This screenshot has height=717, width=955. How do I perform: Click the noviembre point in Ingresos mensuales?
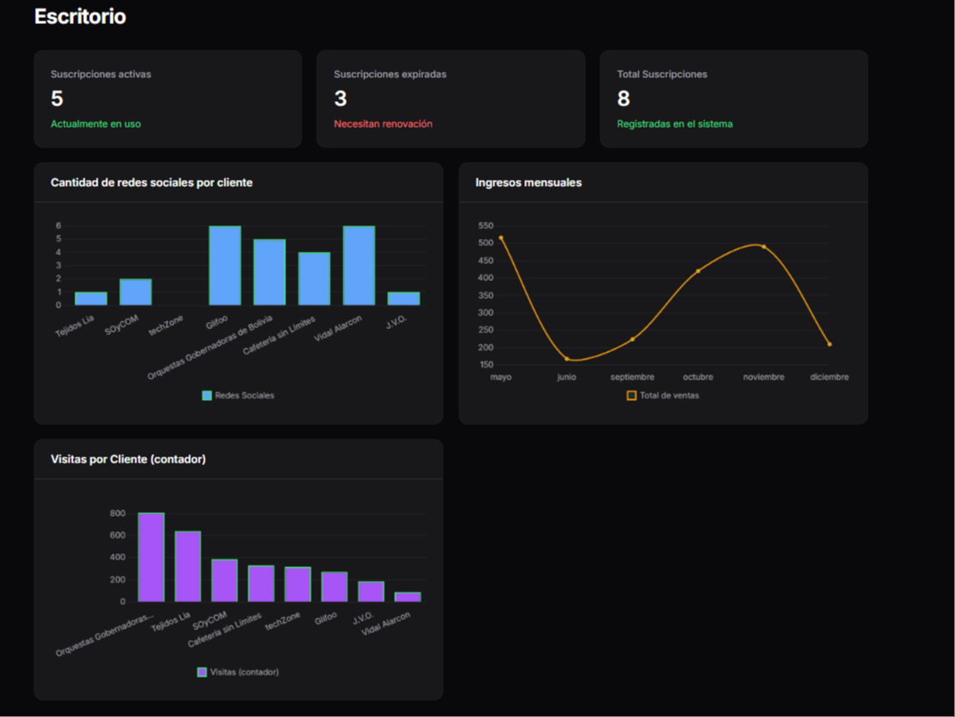764,247
